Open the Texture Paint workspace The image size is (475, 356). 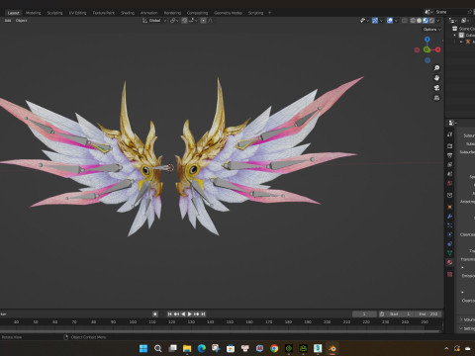pyautogui.click(x=103, y=13)
